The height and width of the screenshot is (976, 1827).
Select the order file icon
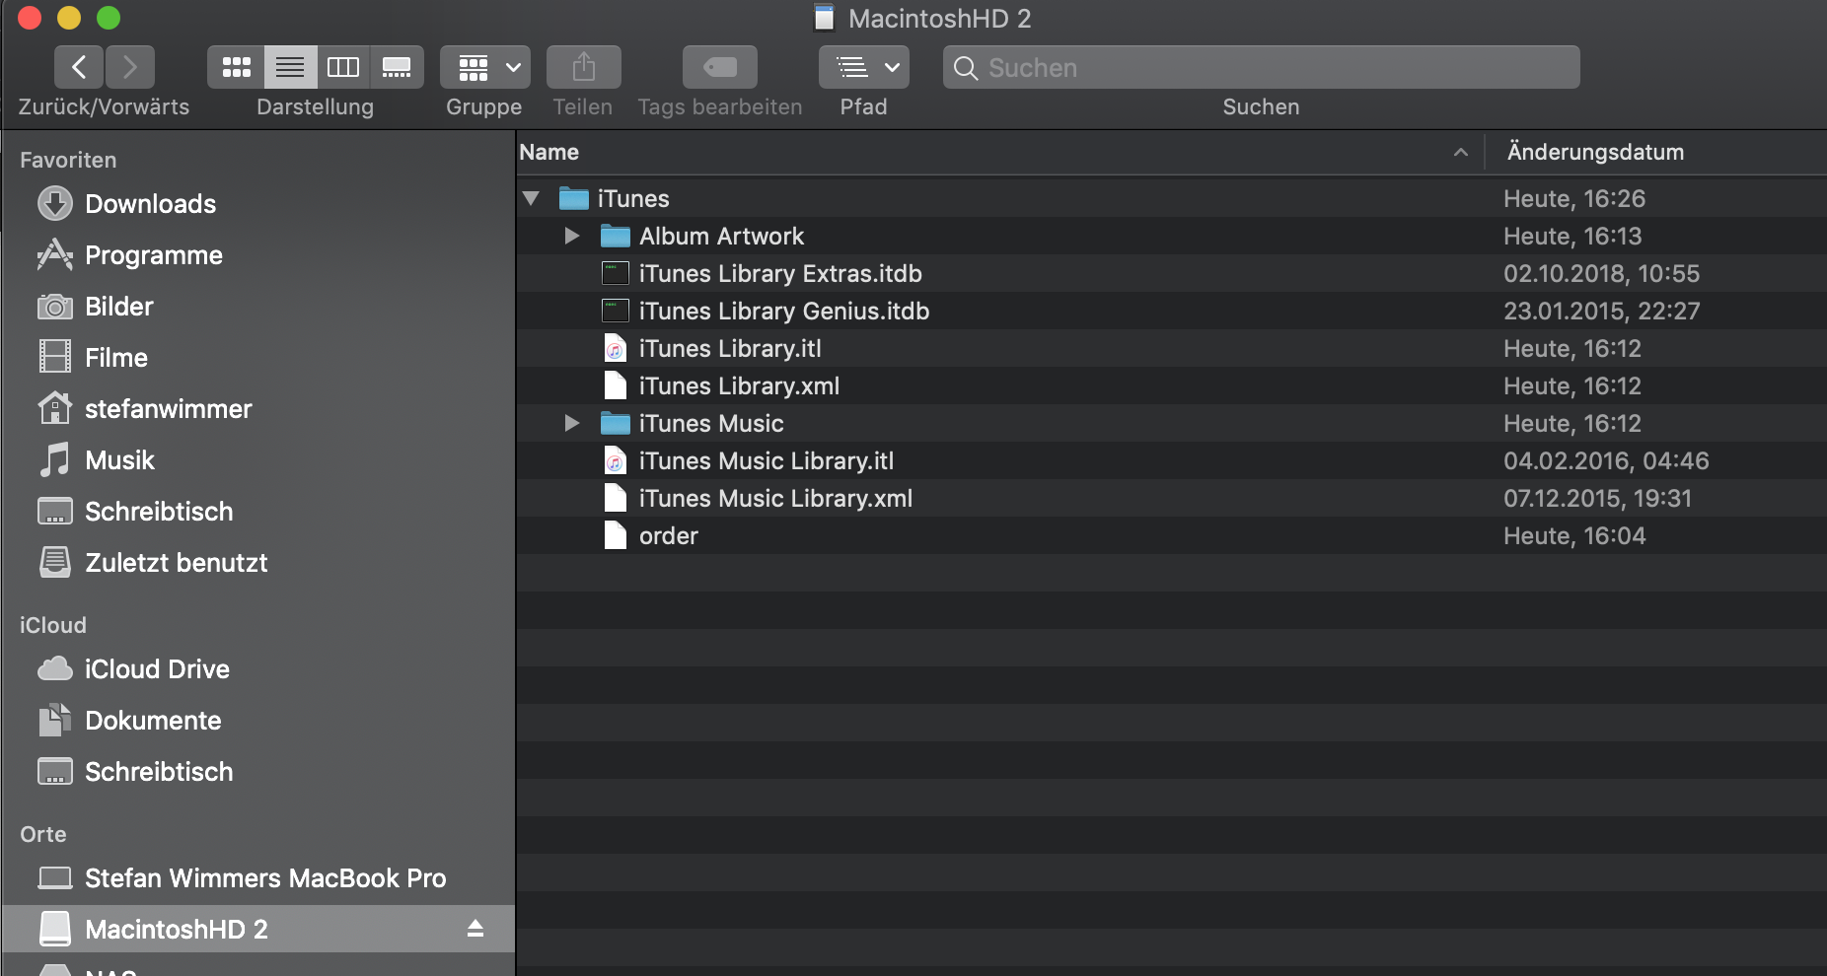(616, 535)
